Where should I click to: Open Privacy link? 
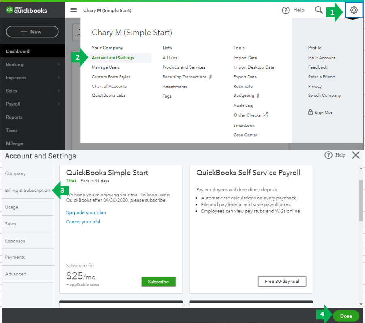coord(315,86)
